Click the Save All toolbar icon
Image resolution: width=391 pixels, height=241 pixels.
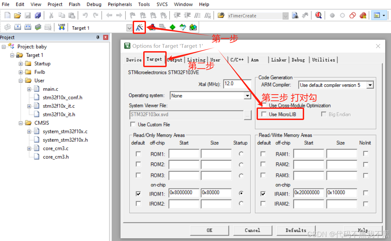tap(38, 16)
